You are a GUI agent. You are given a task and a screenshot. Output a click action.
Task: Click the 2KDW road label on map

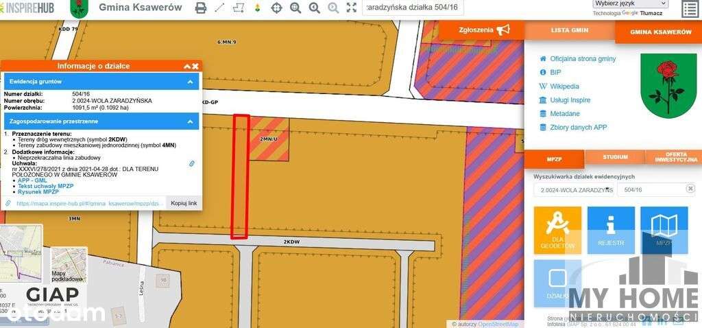coord(291,242)
